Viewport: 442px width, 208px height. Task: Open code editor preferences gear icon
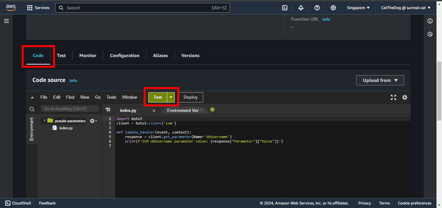coord(405,97)
